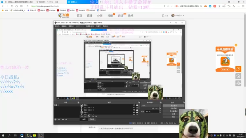Image resolution: width=246 pixels, height=138 pixels.
Task: Toggle the lock on 图像 3 source
Action: pyautogui.click(x=137, y=105)
